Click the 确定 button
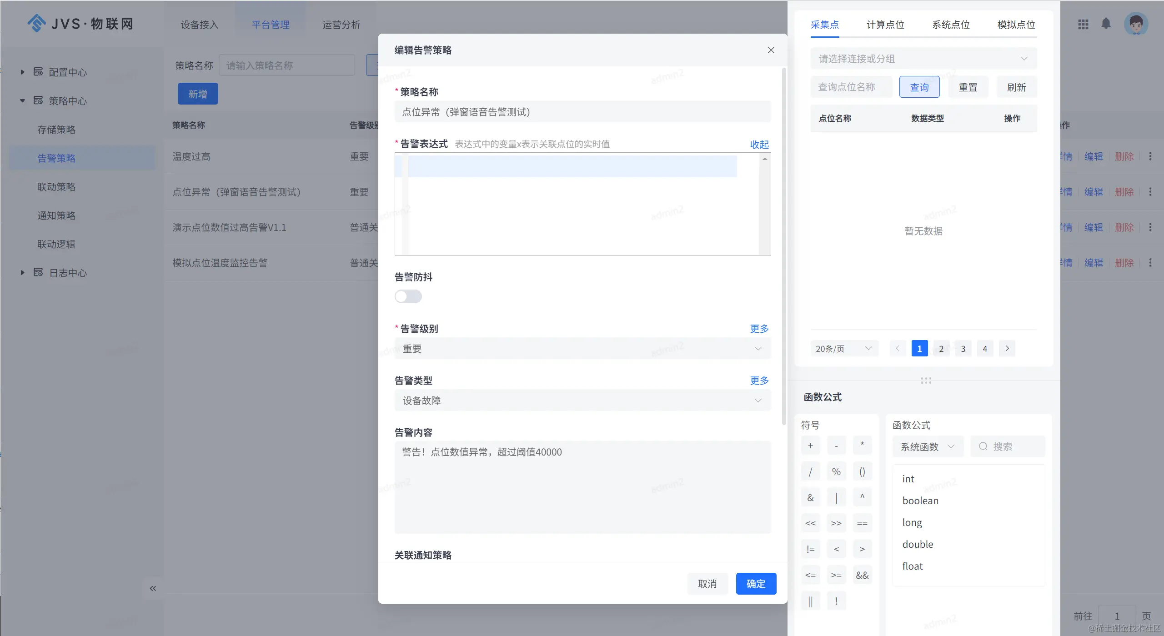Screen dimensions: 1164x636 (x=756, y=584)
